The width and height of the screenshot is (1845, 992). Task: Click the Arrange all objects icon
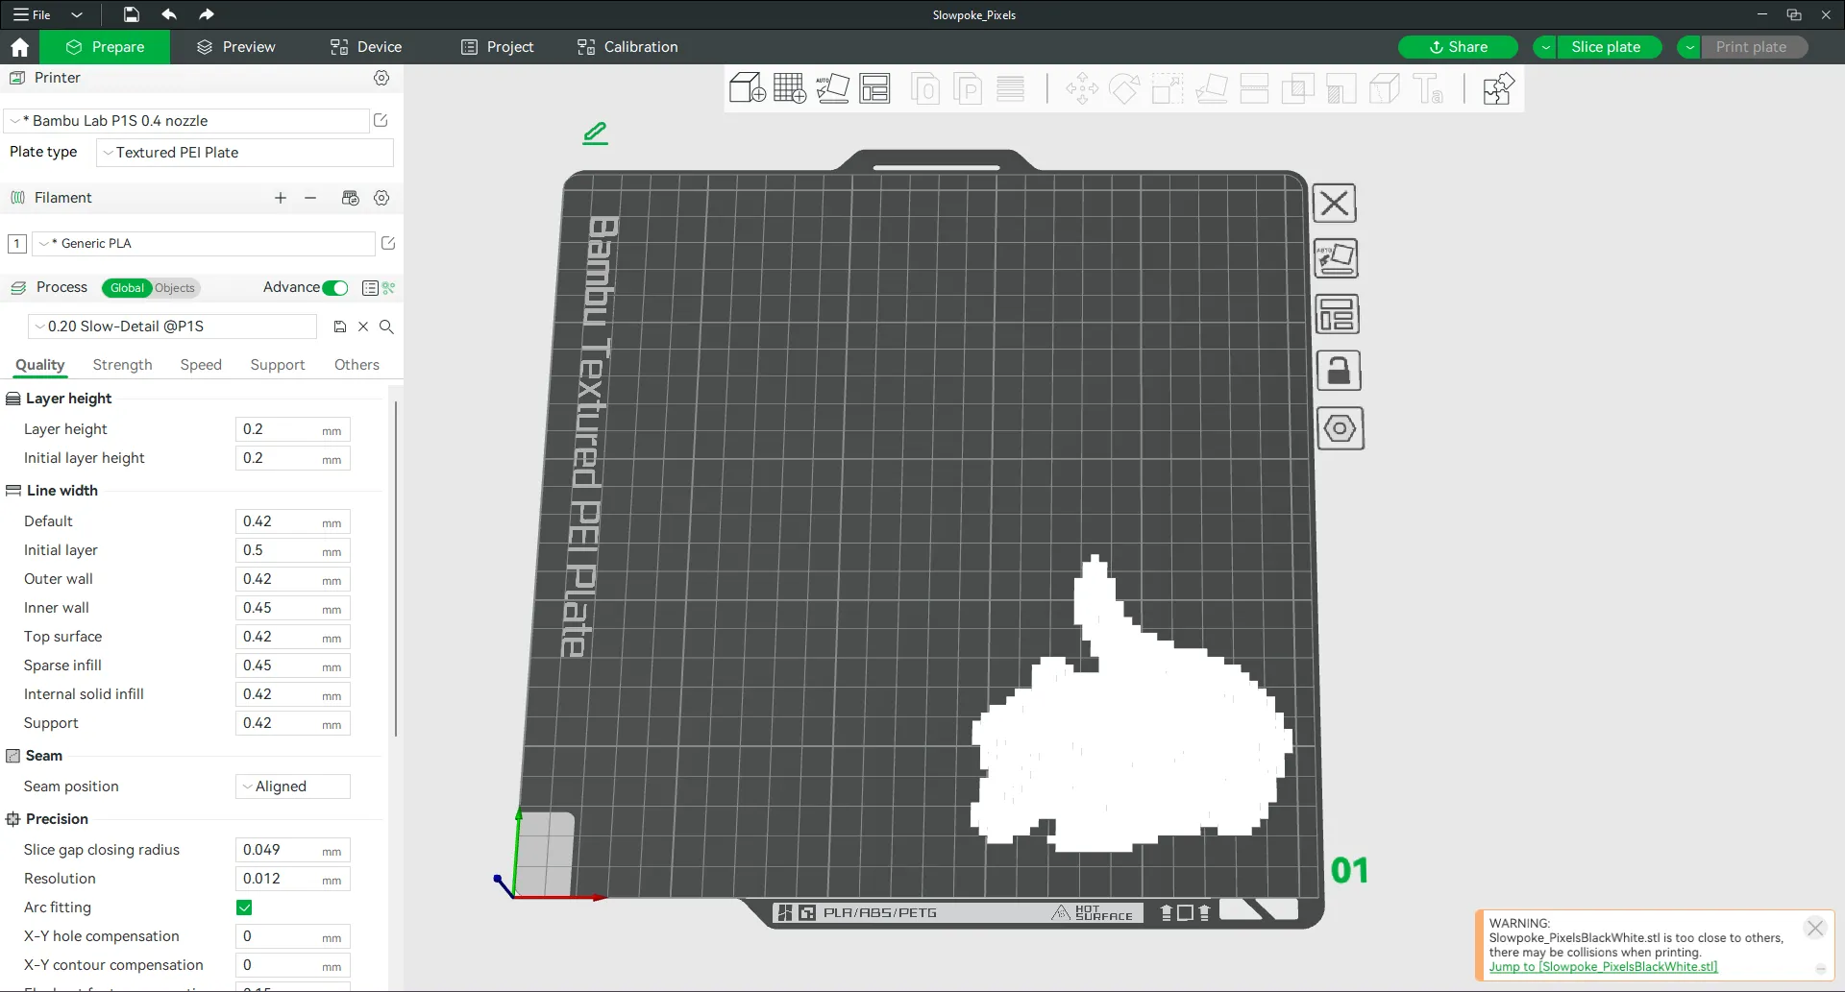pyautogui.click(x=874, y=88)
